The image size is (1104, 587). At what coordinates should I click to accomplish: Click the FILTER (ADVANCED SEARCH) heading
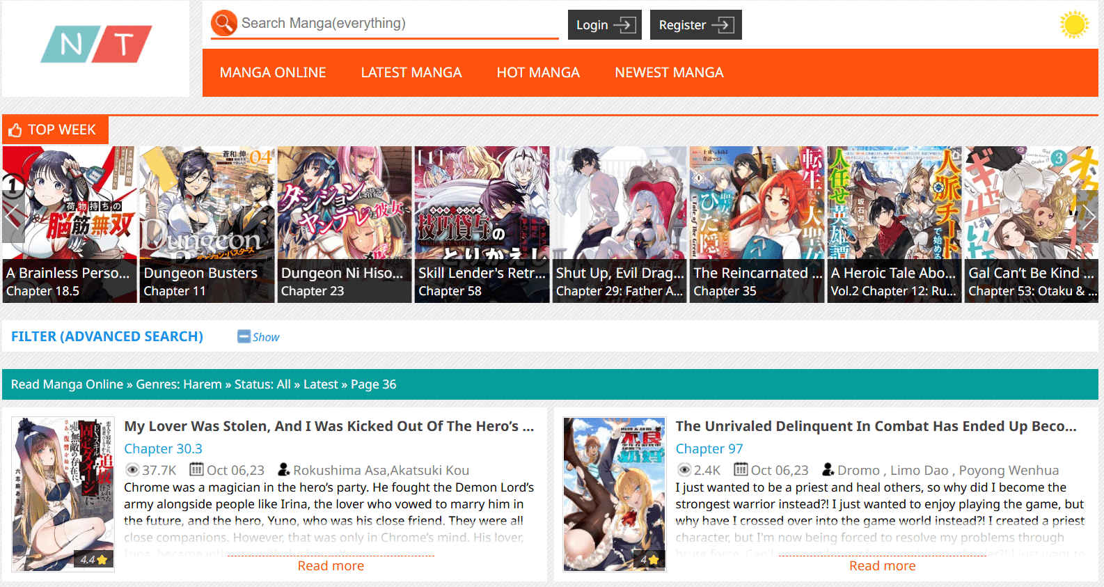pos(107,336)
